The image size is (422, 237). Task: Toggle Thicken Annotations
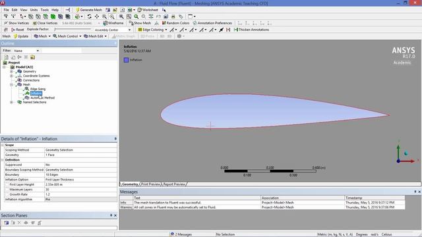[x=251, y=30]
